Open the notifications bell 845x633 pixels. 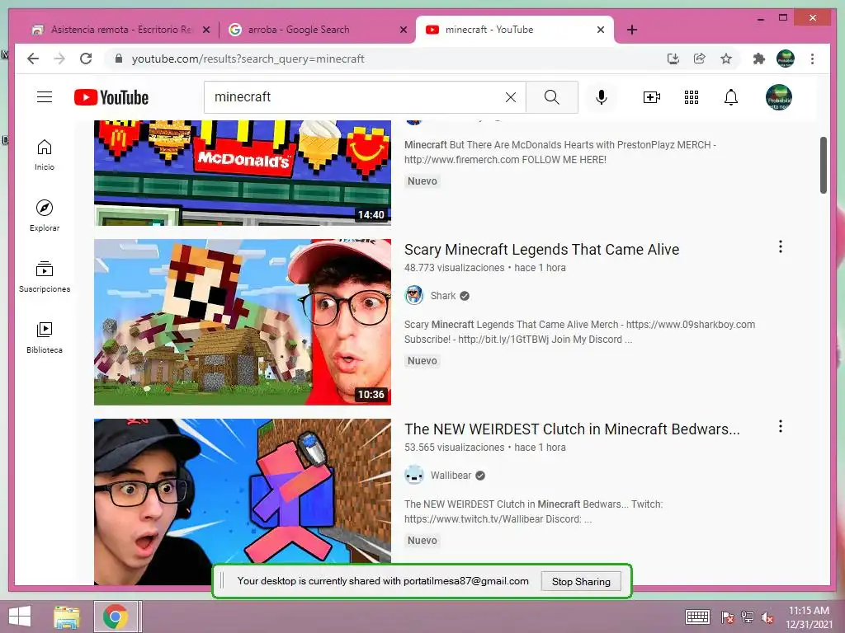pyautogui.click(x=731, y=97)
